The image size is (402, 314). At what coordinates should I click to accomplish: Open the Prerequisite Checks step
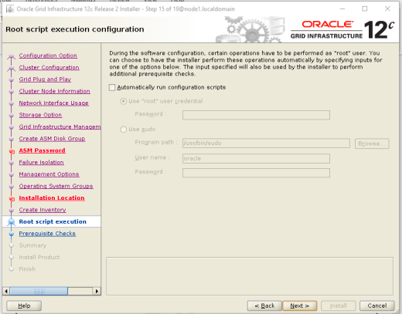[x=47, y=233]
